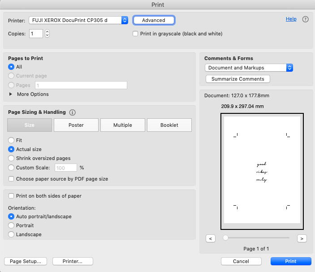Open the Printer selection dropdown
Image resolution: width=315 pixels, height=272 pixels.
(78, 20)
